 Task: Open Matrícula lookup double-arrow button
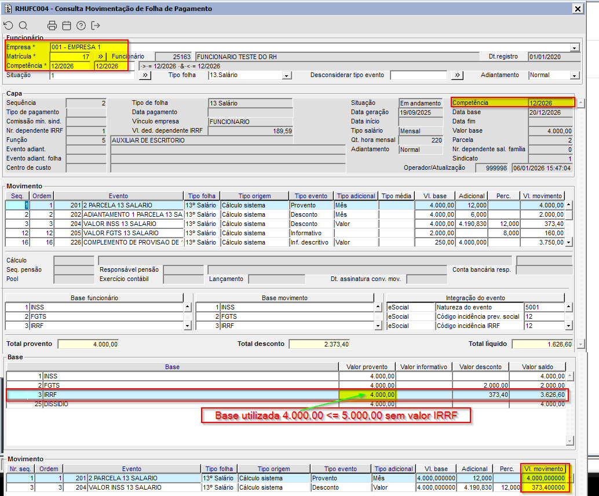coord(100,57)
